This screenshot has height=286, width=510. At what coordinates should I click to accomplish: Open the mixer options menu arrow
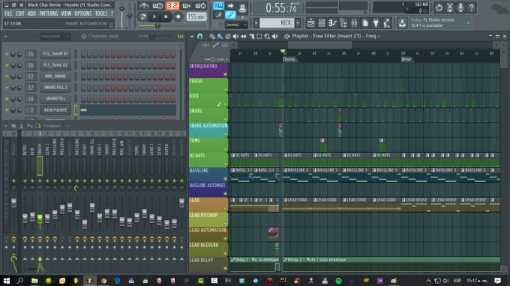(x=5, y=126)
